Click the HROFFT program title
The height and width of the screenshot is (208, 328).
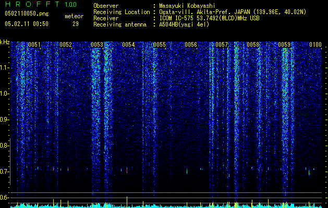coord(32,4)
